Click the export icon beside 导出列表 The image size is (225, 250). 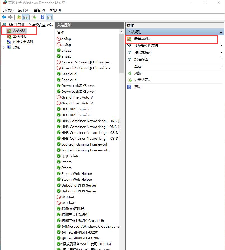click(129, 80)
